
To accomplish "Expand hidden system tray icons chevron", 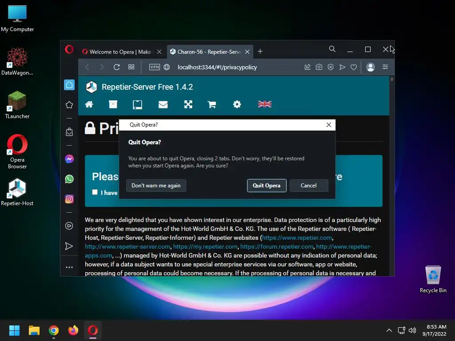I will click(389, 330).
